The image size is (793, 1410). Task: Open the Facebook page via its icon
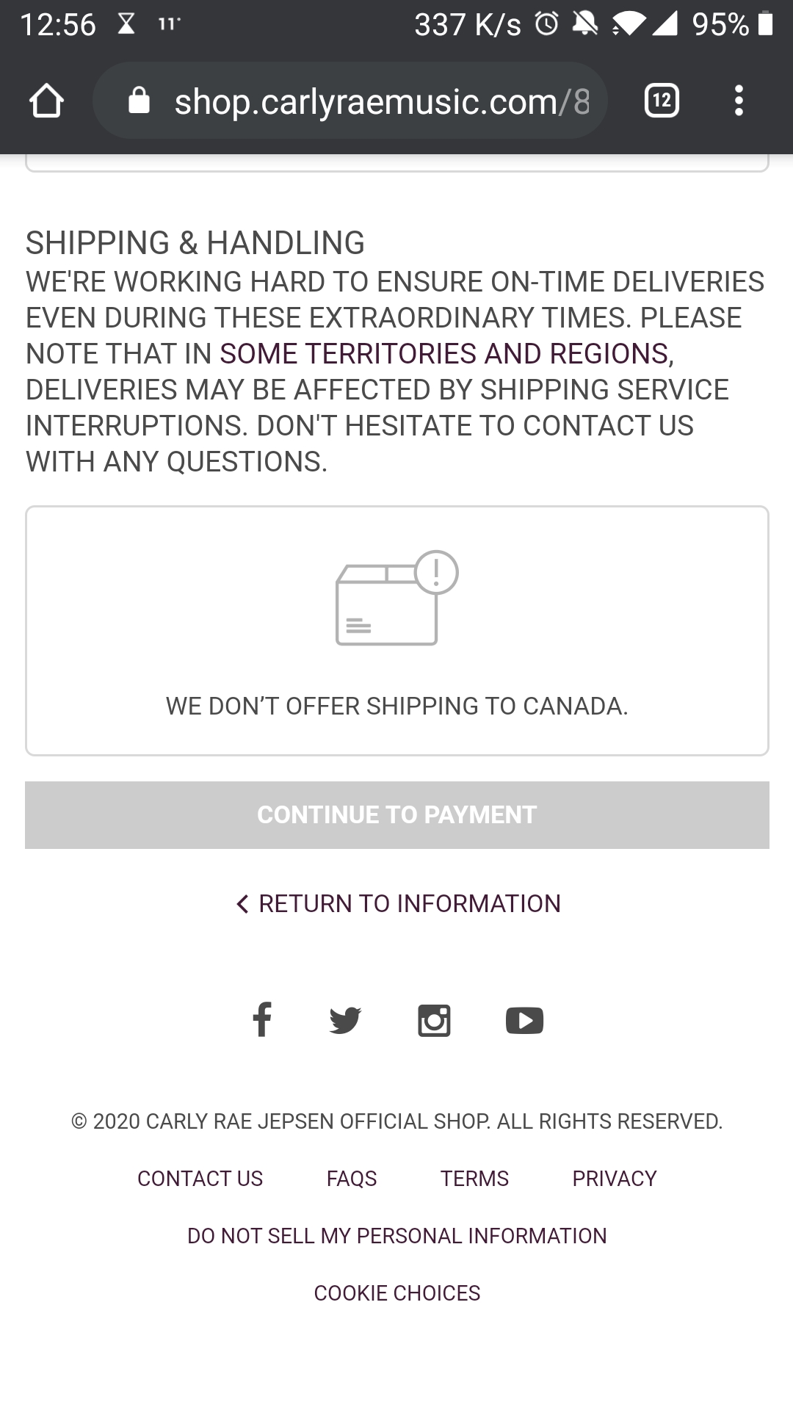coord(262,1019)
